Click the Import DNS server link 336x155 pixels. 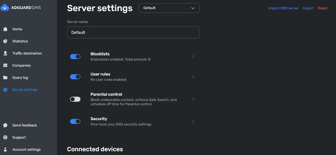coord(284,8)
